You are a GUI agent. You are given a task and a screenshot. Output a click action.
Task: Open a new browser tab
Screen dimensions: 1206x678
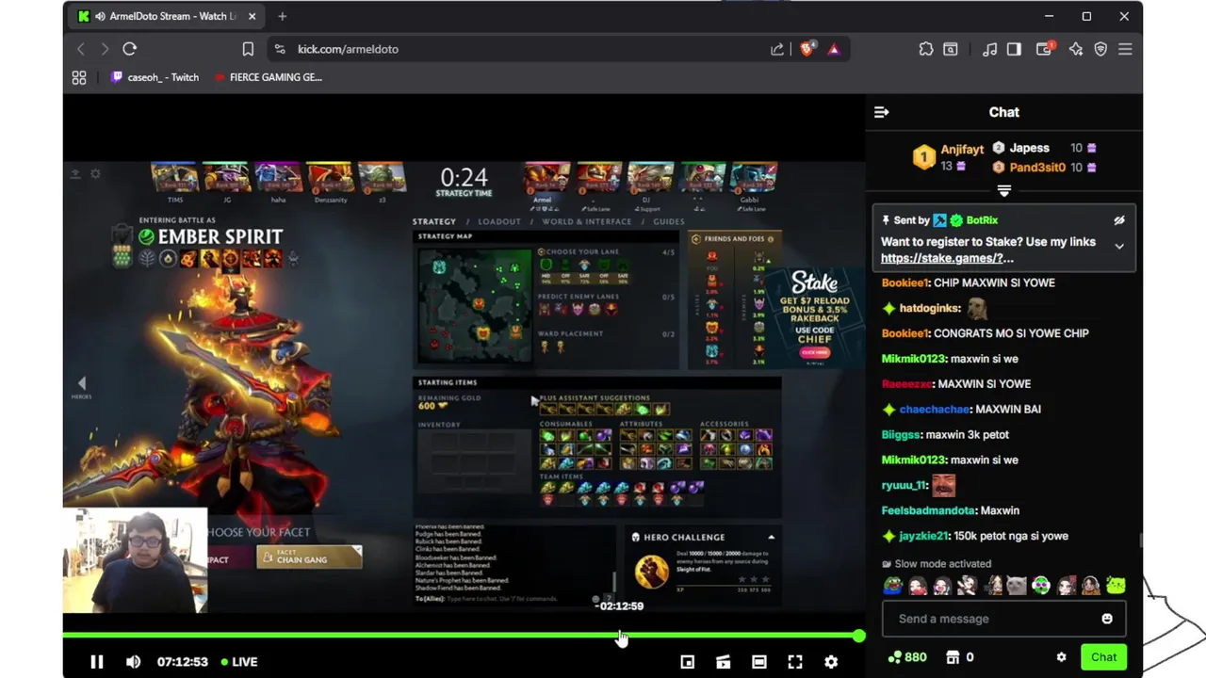pyautogui.click(x=282, y=16)
